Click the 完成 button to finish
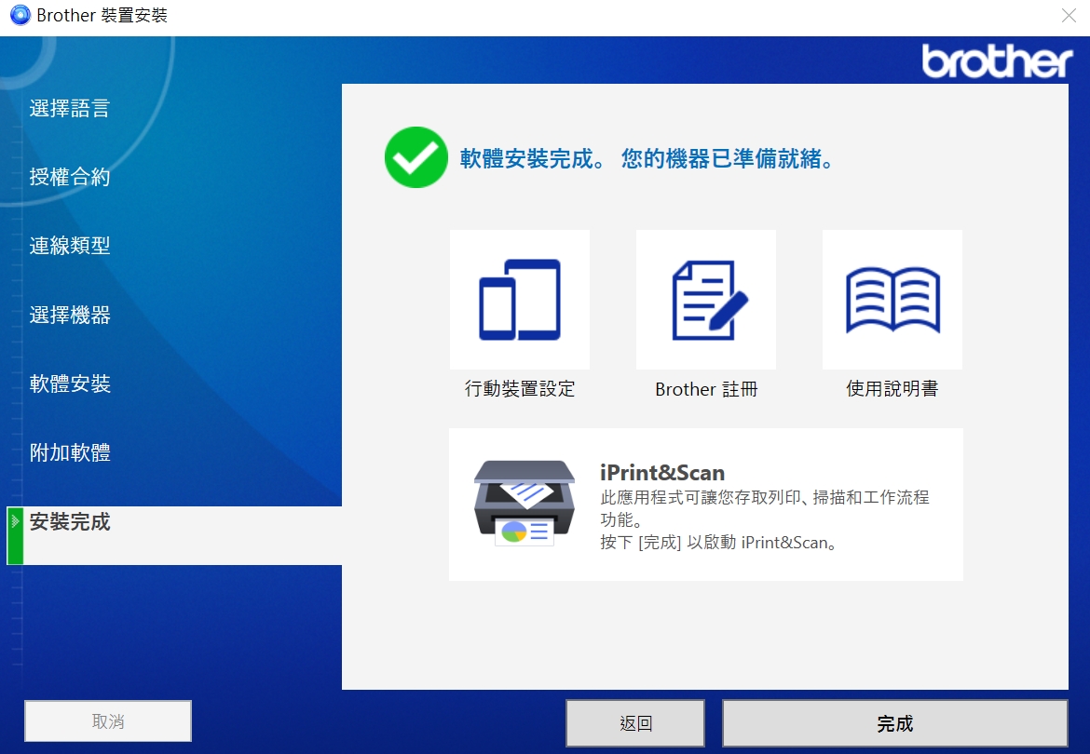This screenshot has width=1090, height=754. 894,723
